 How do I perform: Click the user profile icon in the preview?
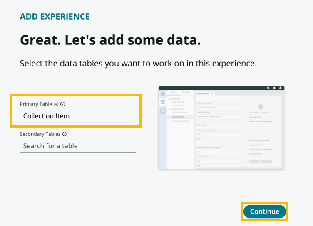281,88
